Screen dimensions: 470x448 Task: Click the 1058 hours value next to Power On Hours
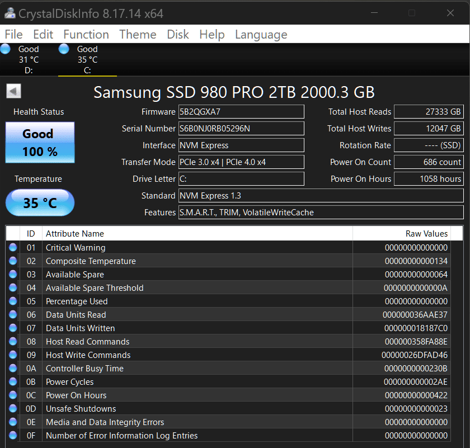pyautogui.click(x=429, y=179)
